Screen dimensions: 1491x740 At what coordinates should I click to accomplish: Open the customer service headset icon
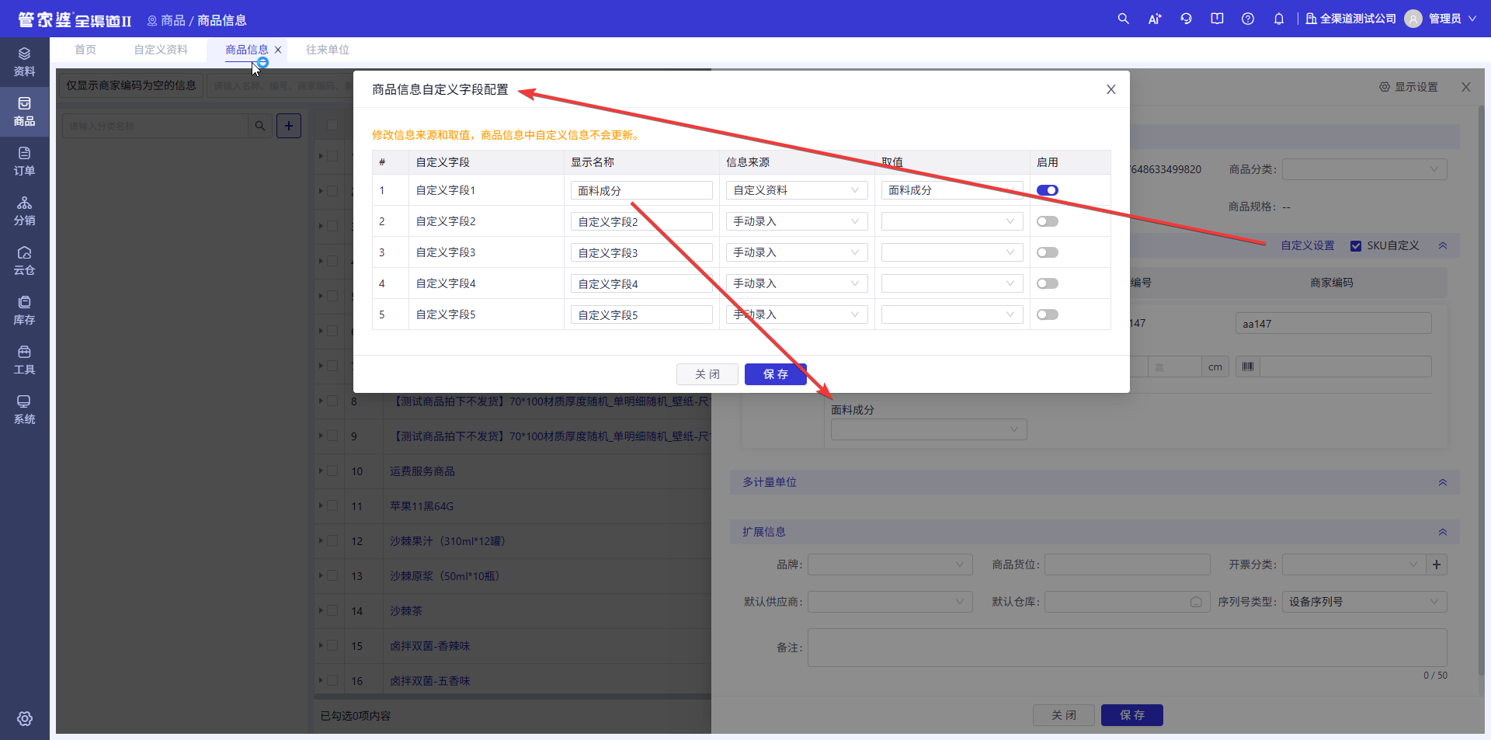coord(1186,19)
